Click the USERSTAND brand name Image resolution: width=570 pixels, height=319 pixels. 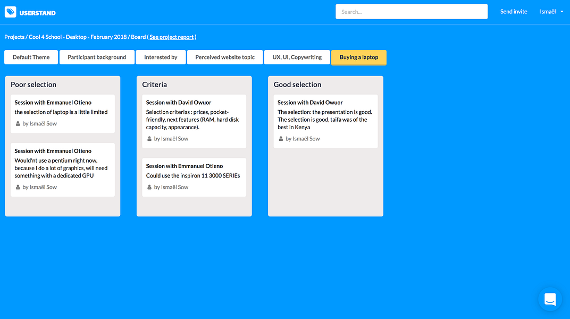tap(37, 13)
